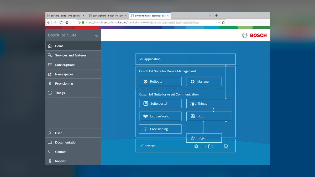Click the Documentation book icon
Image resolution: width=315 pixels, height=177 pixels.
click(50, 142)
